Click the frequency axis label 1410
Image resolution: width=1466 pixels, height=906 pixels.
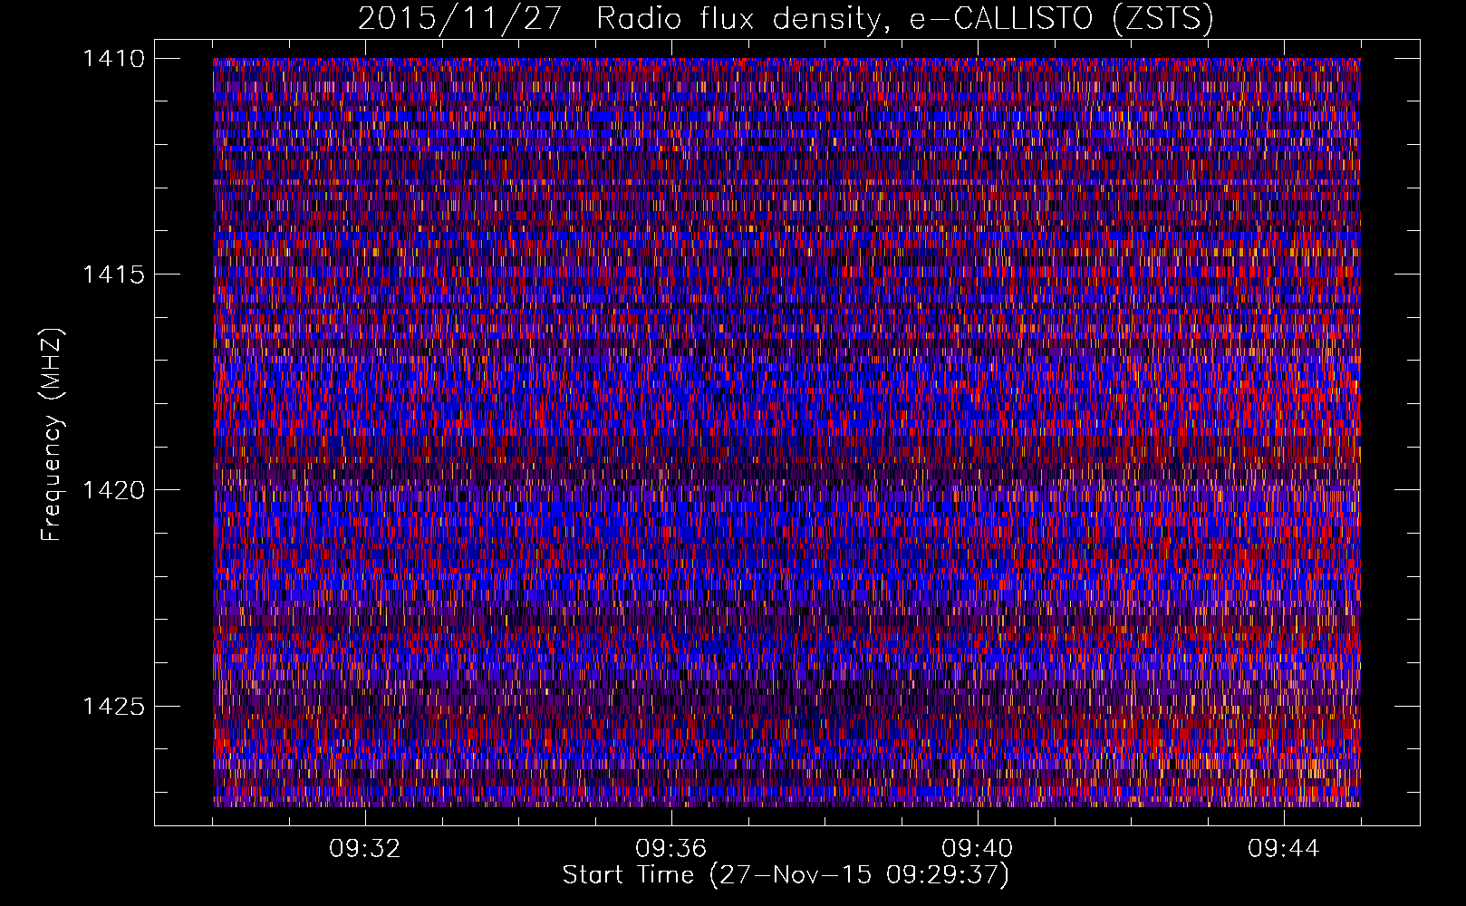(x=114, y=59)
